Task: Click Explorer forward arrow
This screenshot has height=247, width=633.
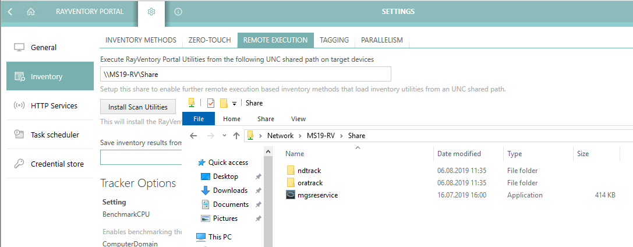Action: 211,136
